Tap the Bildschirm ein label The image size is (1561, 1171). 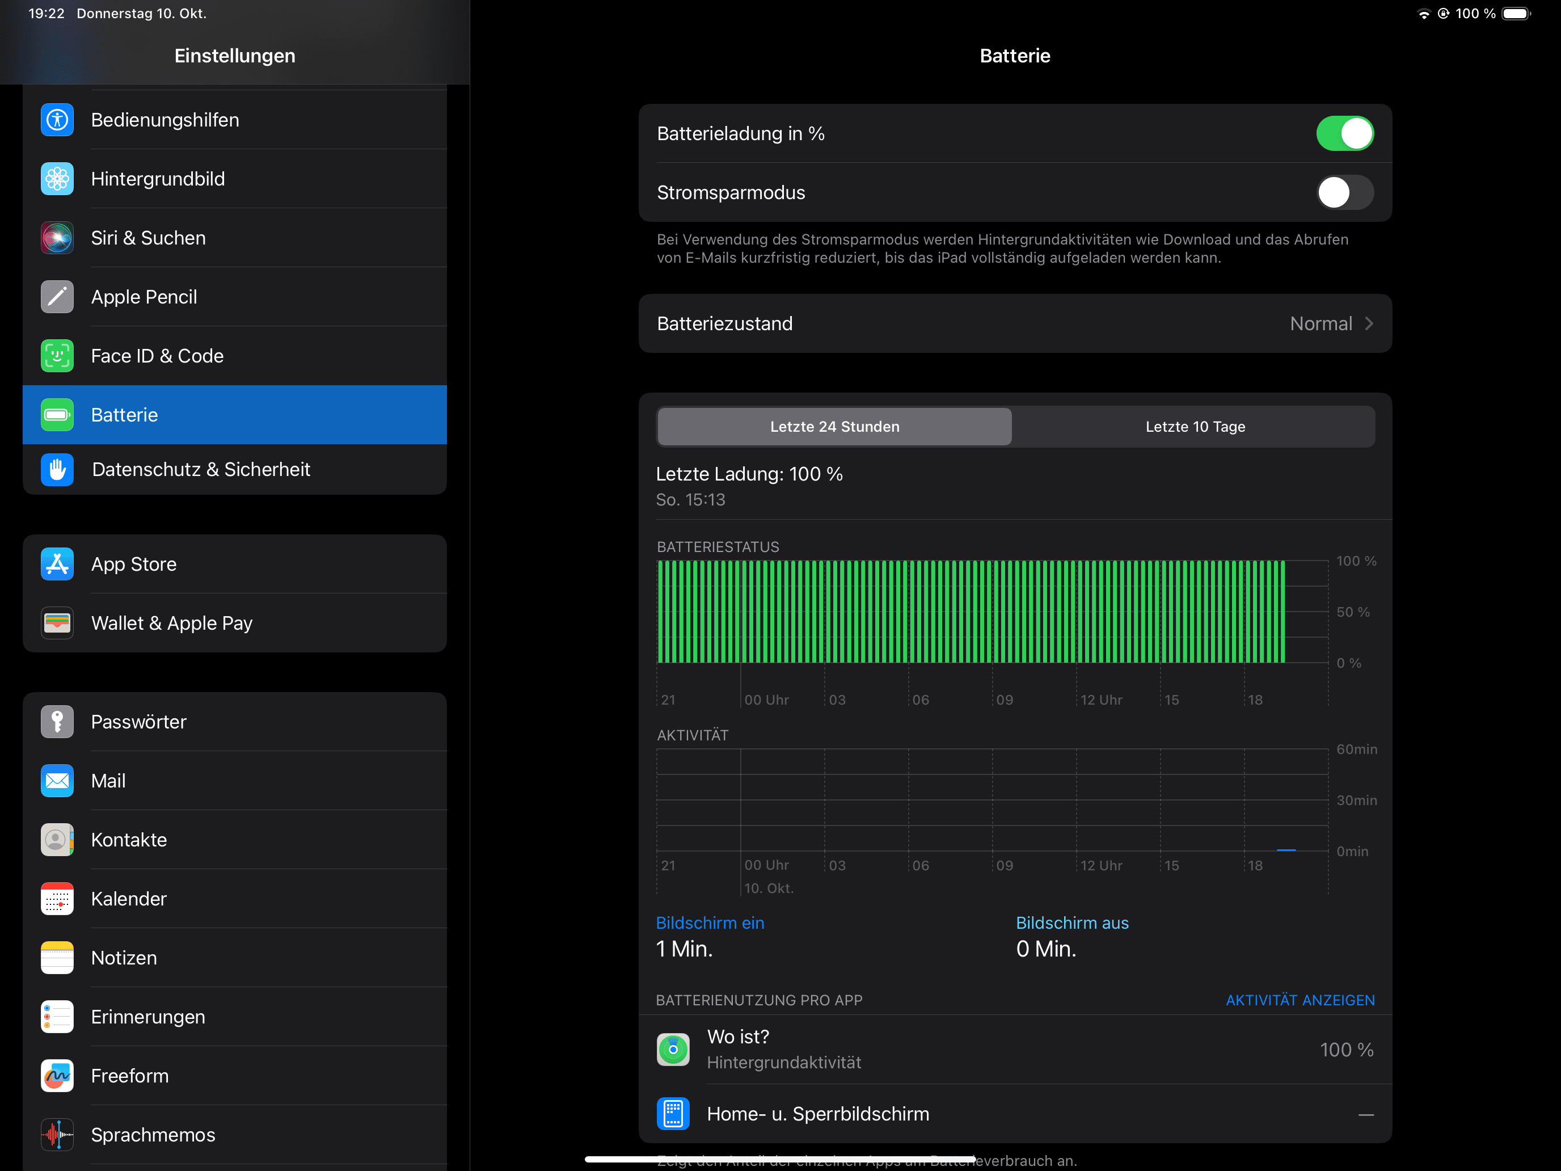[709, 923]
